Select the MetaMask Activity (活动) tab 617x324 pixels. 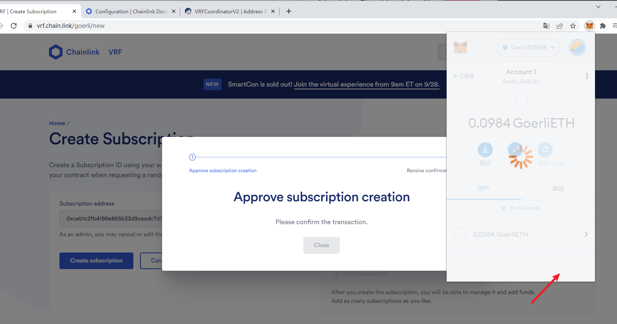coord(558,188)
